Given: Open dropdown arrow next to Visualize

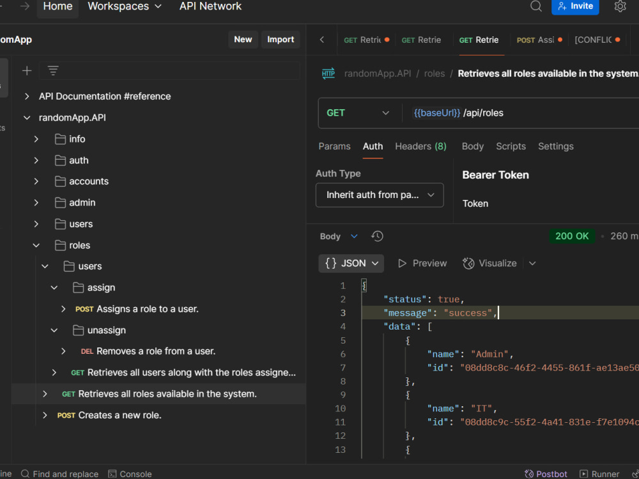Looking at the screenshot, I should tap(532, 264).
